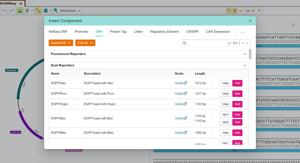This screenshot has width=300, height=163.
Task: View the EGFP/Puro component
Action: (x=225, y=93)
